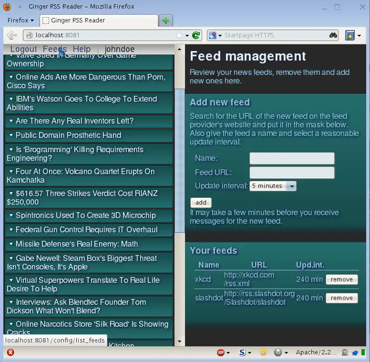Open the search engine selector dropdown arrow
Image resolution: width=370 pixels, height=362 pixels.
click(x=220, y=36)
